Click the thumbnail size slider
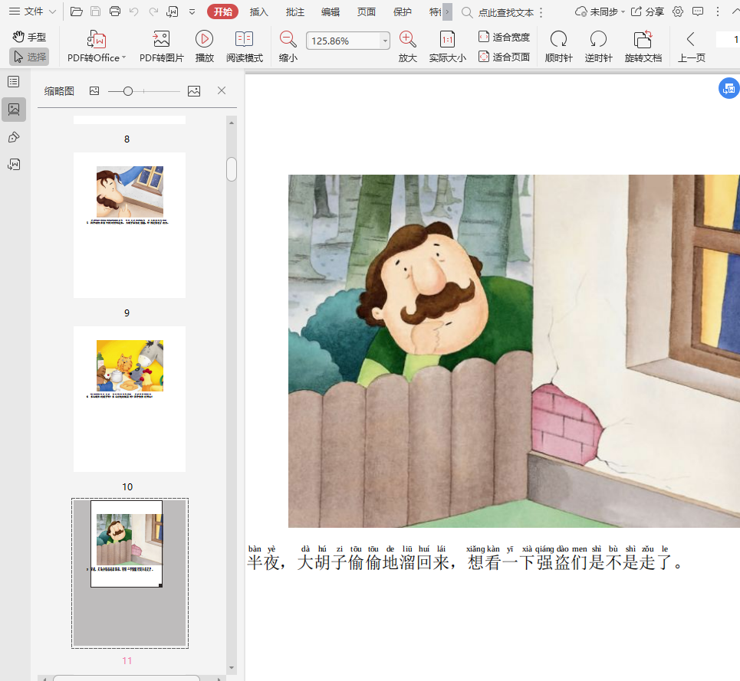Image resolution: width=740 pixels, height=681 pixels. (128, 91)
